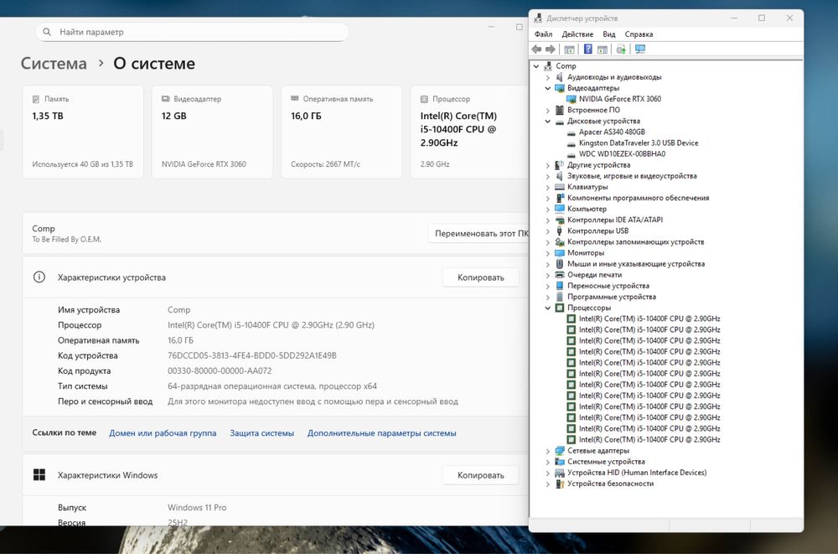Toggle the console tree toolbar icon in Device Manager
838x554 pixels.
pos(569,49)
